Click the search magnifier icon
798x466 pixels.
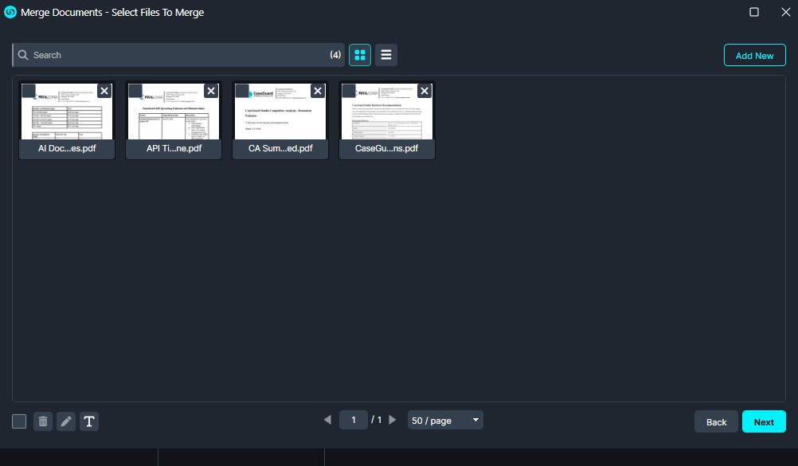pyautogui.click(x=25, y=54)
